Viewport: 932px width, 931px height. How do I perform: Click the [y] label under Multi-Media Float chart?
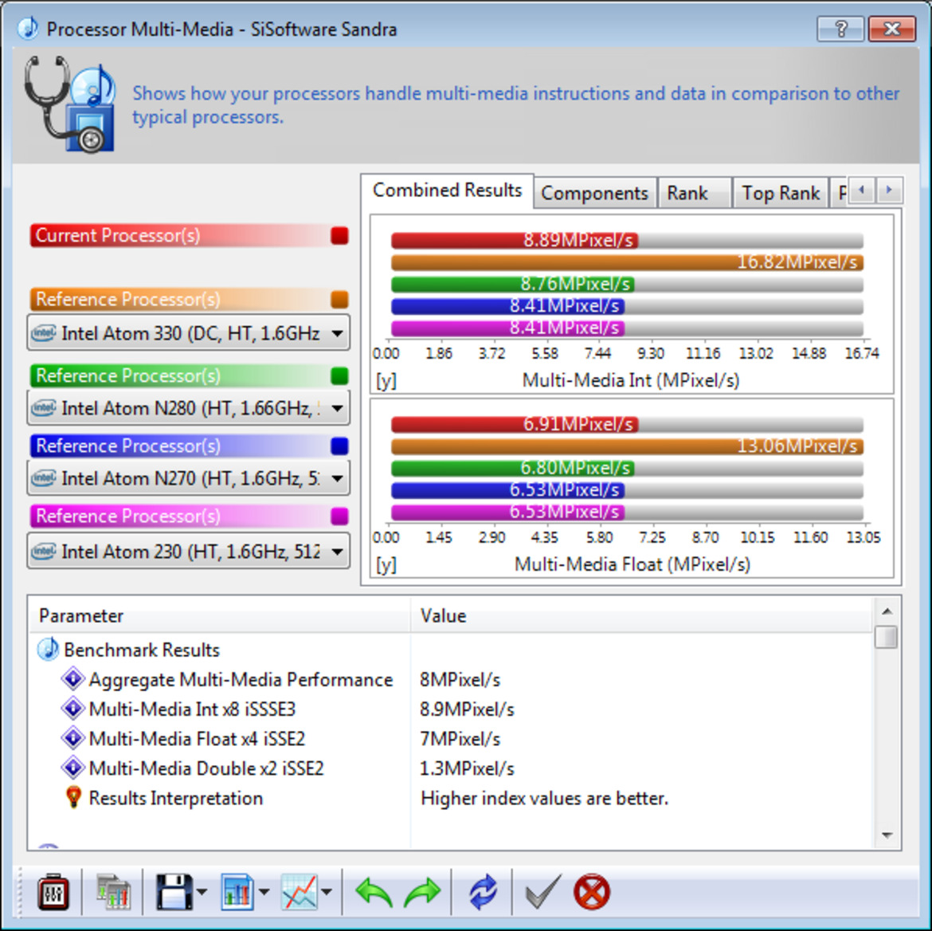click(386, 564)
